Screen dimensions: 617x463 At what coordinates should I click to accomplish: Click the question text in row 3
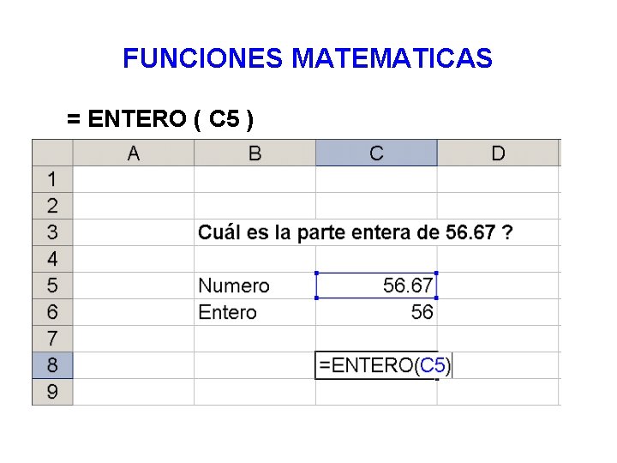tap(356, 232)
